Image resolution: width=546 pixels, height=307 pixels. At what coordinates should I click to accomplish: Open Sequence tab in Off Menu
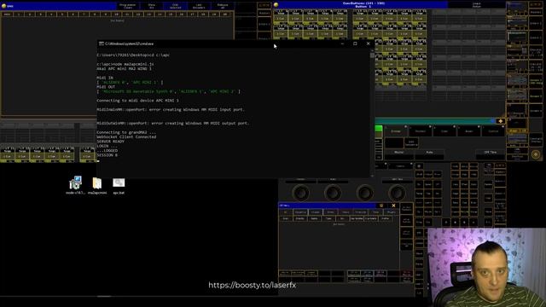[x=300, y=212]
